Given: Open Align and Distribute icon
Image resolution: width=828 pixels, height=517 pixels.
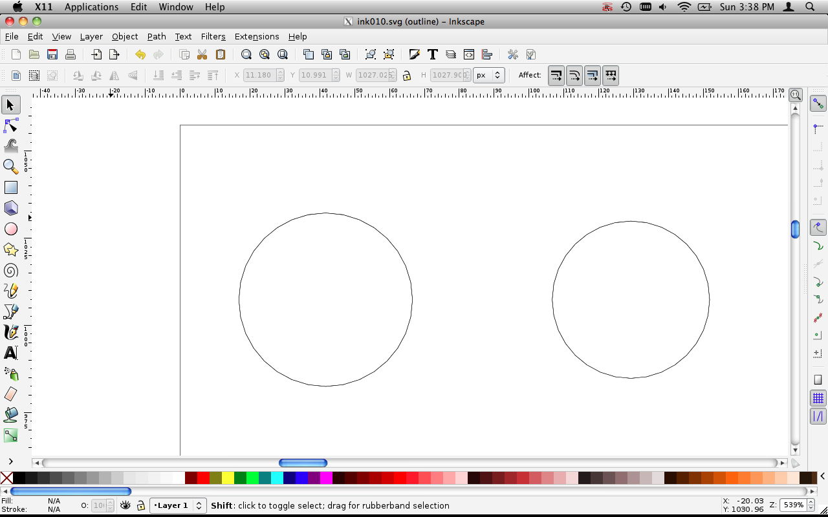Looking at the screenshot, I should [x=487, y=54].
